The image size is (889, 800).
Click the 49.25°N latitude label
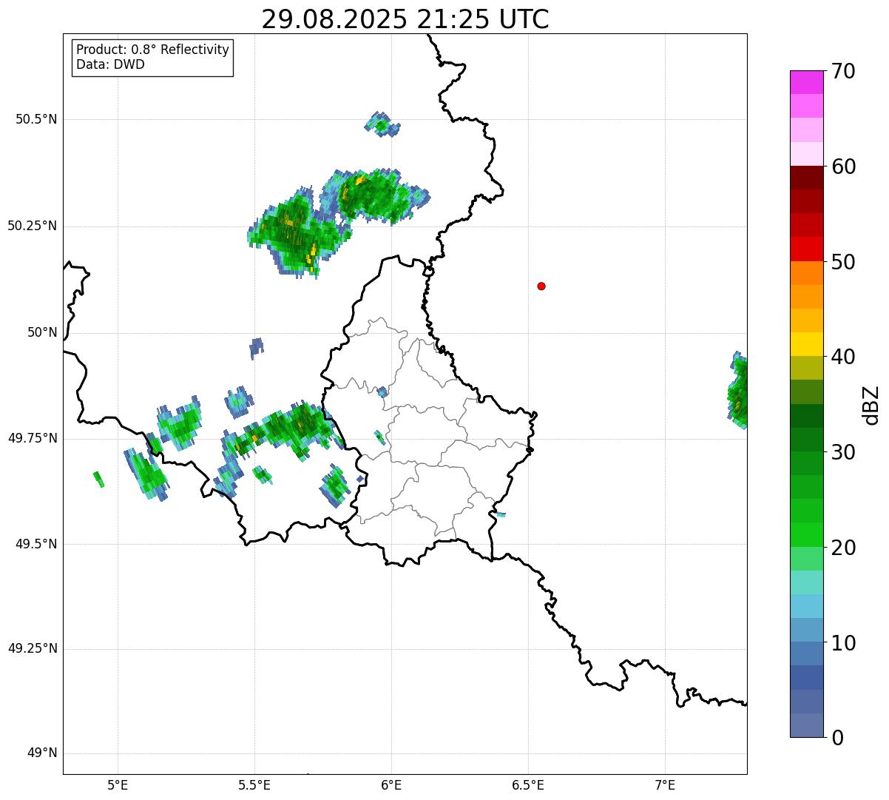(33, 649)
